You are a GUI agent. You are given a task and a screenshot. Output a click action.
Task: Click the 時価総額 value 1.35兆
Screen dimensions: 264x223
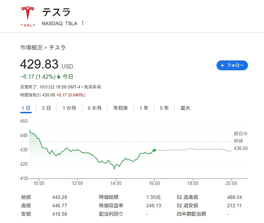[154, 197]
